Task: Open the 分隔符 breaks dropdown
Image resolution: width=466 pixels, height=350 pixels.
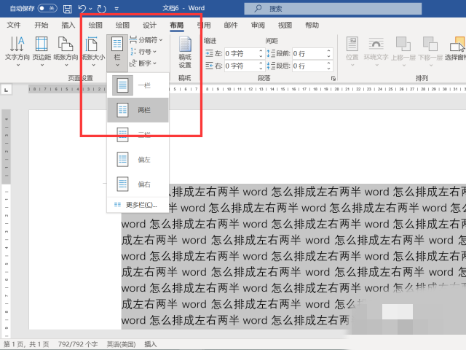Action: click(146, 39)
